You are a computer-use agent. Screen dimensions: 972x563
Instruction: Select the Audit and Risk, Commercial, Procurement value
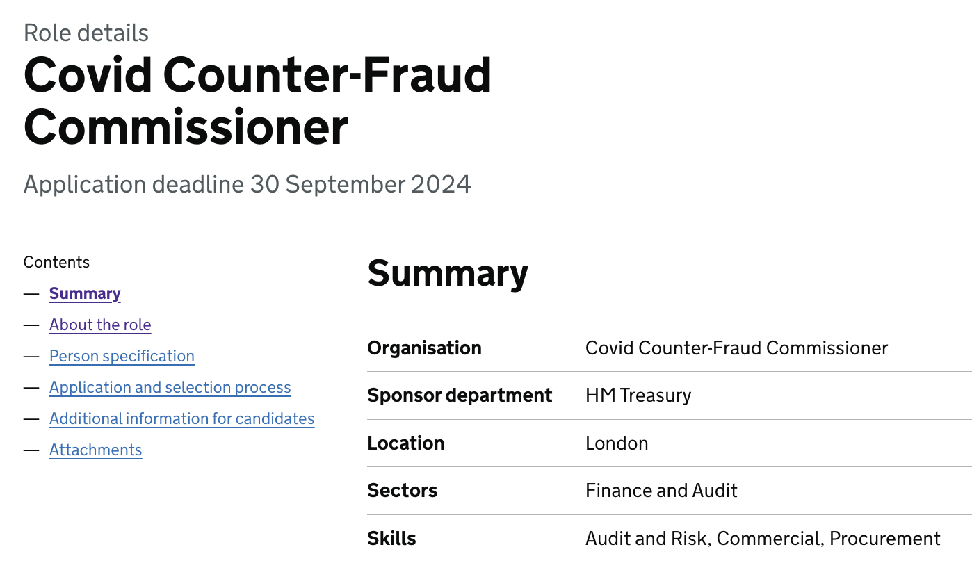click(x=763, y=539)
